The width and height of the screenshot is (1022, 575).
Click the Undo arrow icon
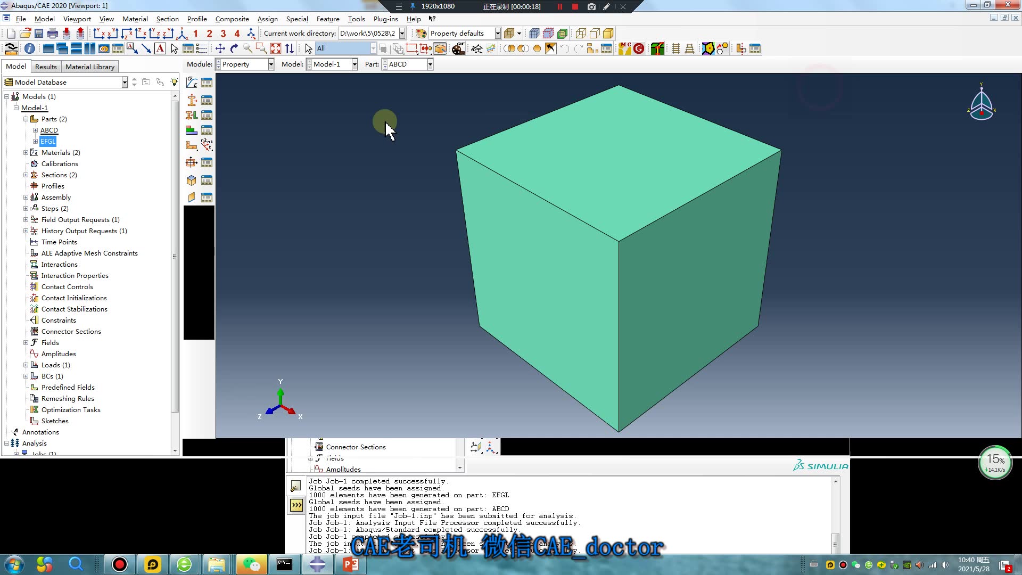(565, 48)
